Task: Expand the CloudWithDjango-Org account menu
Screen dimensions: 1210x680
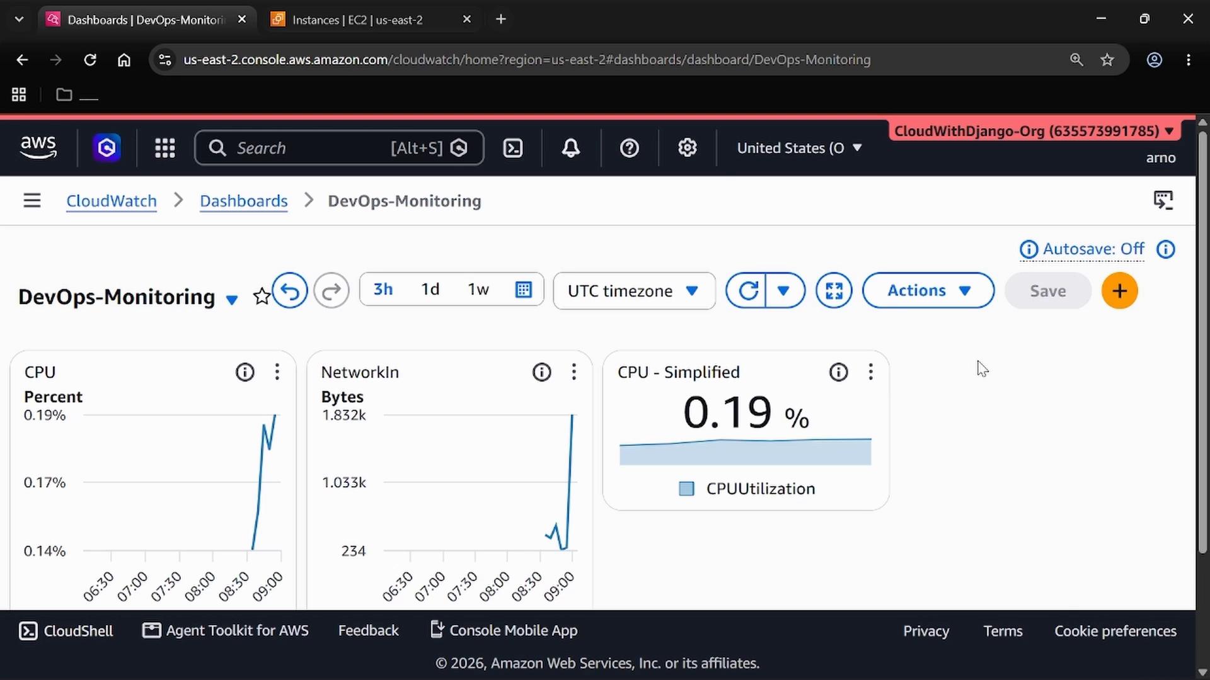Action: [1034, 131]
